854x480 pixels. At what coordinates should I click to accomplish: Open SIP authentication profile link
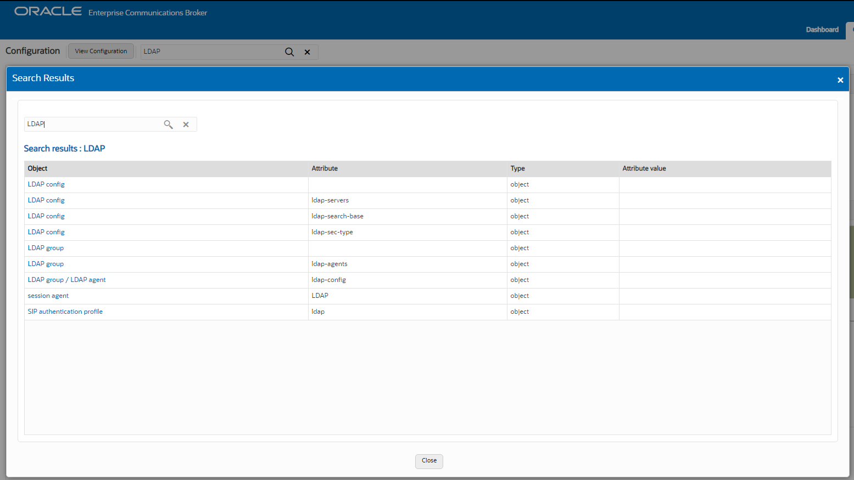[65, 312]
